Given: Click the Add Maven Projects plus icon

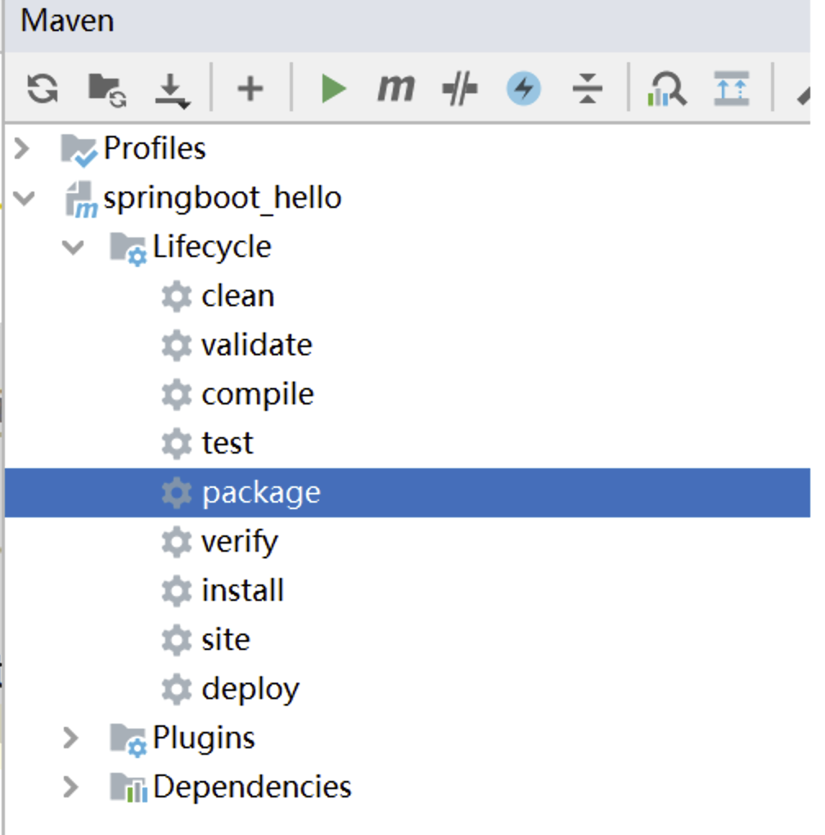Looking at the screenshot, I should click(x=250, y=88).
